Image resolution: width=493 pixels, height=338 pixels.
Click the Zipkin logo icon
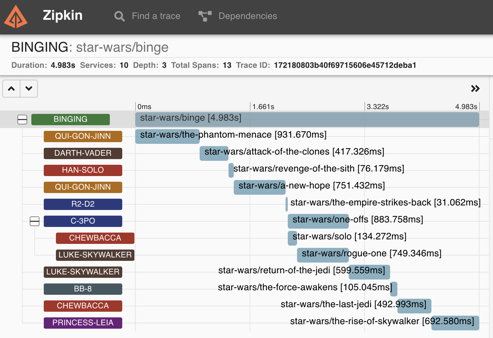(x=16, y=17)
